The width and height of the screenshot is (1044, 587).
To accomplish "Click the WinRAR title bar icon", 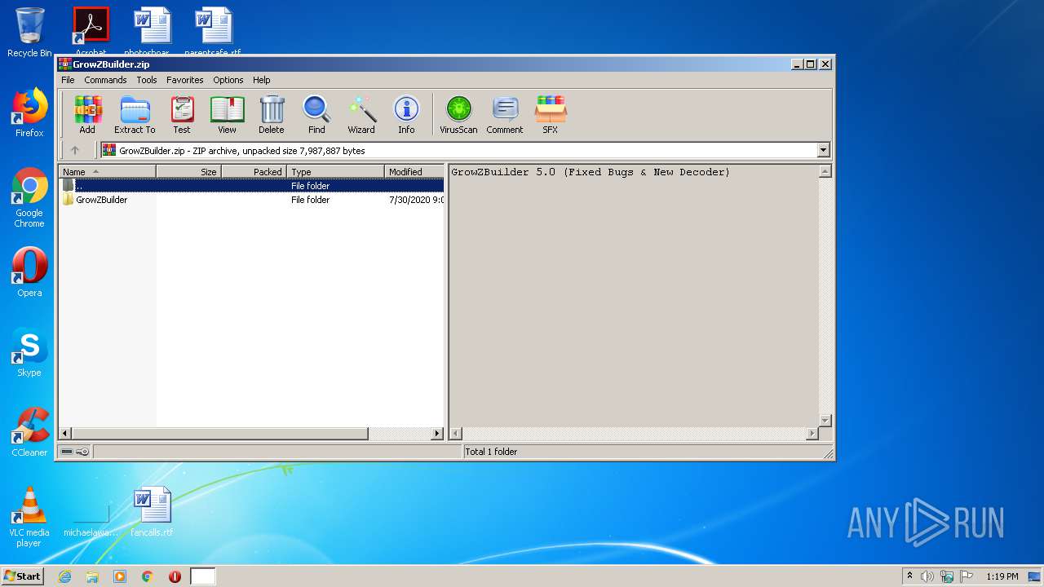I will click(x=64, y=64).
